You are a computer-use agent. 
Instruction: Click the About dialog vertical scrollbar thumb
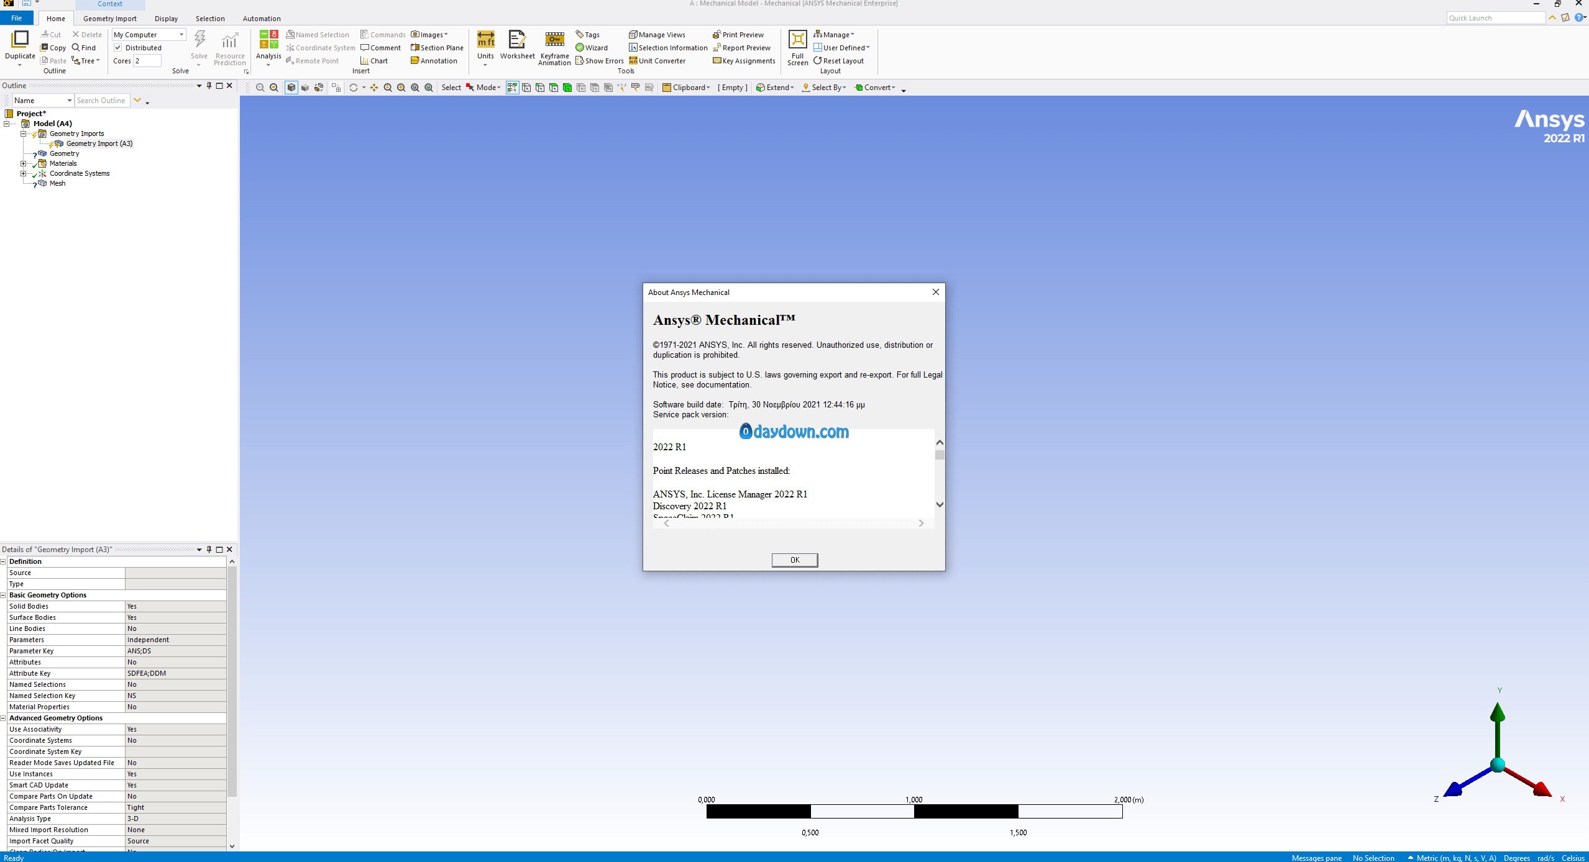[940, 455]
